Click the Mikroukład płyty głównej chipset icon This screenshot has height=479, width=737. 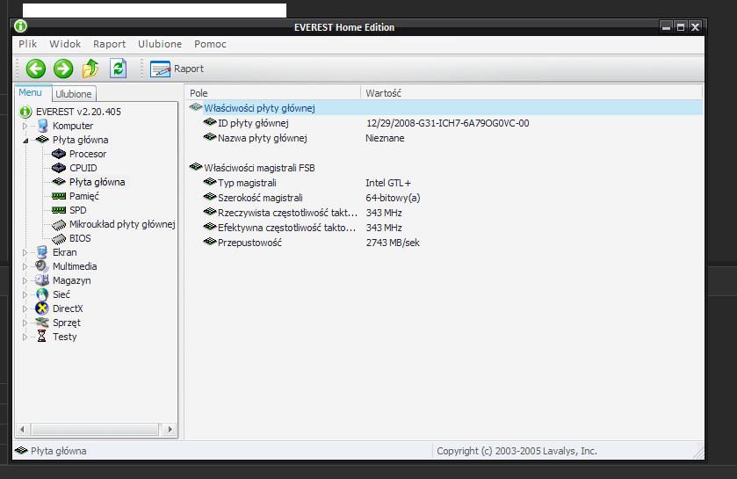pyautogui.click(x=59, y=225)
